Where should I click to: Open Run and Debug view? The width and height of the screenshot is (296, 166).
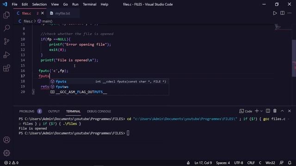pos(6,55)
